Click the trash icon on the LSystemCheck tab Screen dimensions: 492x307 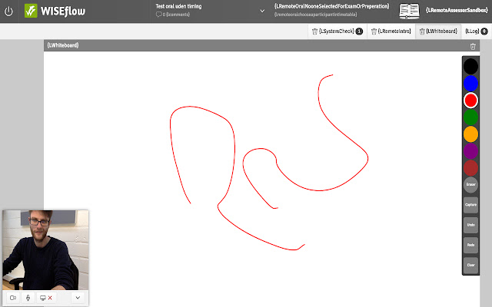(314, 31)
